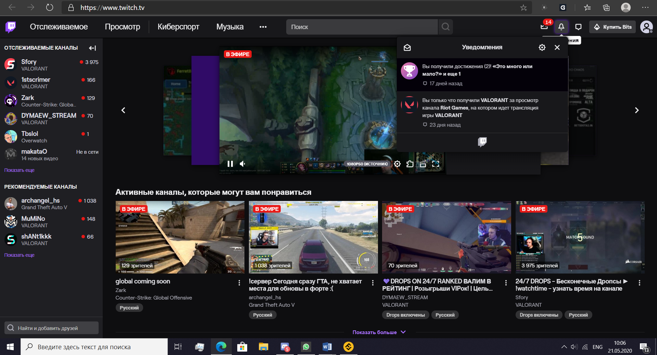Expand Показать больше active channels
Image resolution: width=657 pixels, height=355 pixels.
click(x=379, y=332)
